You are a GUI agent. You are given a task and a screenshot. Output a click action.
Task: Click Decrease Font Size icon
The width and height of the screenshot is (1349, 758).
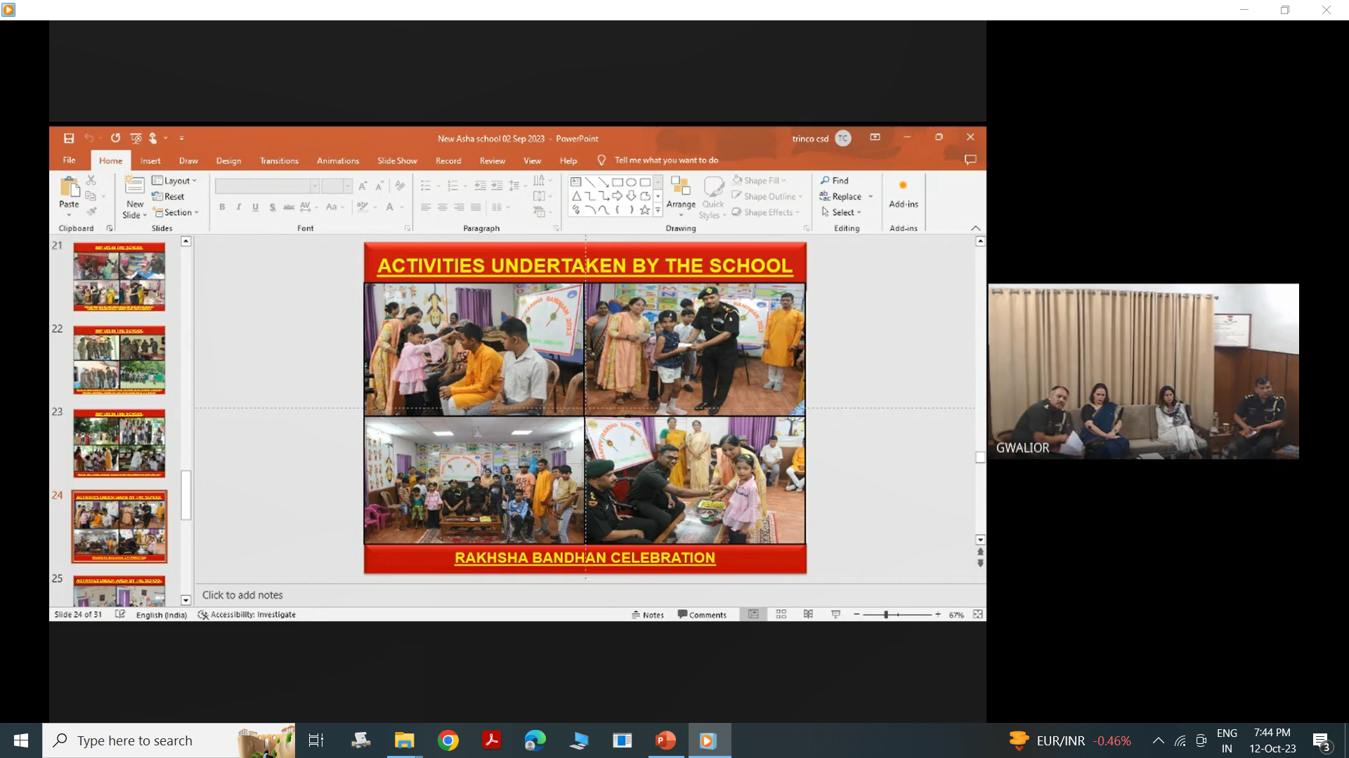click(x=379, y=186)
